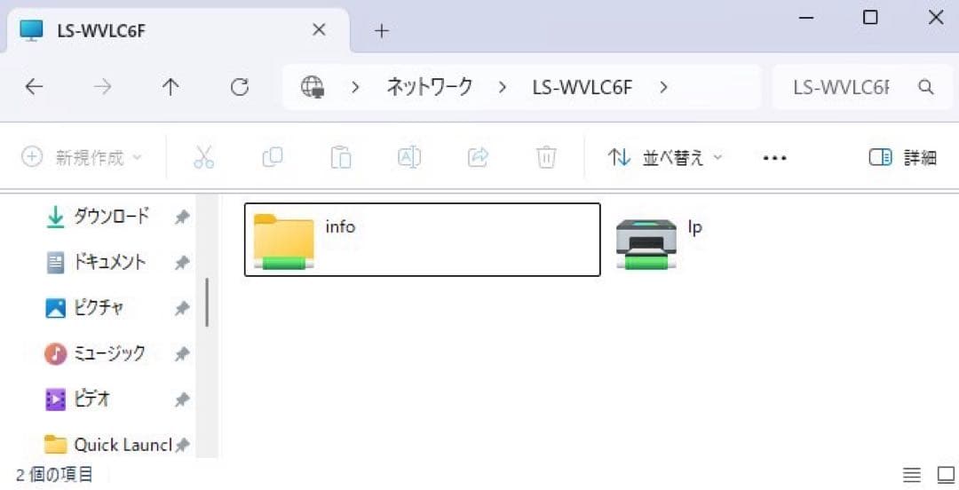This screenshot has width=959, height=490.
Task: Open ミュージック in sidebar
Action: pyautogui.click(x=109, y=353)
